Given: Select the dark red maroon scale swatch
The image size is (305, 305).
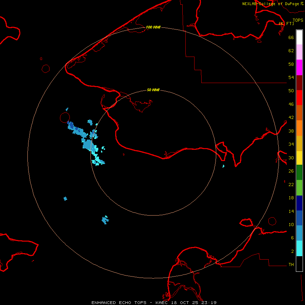Looking at the screenshot, I should pyautogui.click(x=299, y=82).
